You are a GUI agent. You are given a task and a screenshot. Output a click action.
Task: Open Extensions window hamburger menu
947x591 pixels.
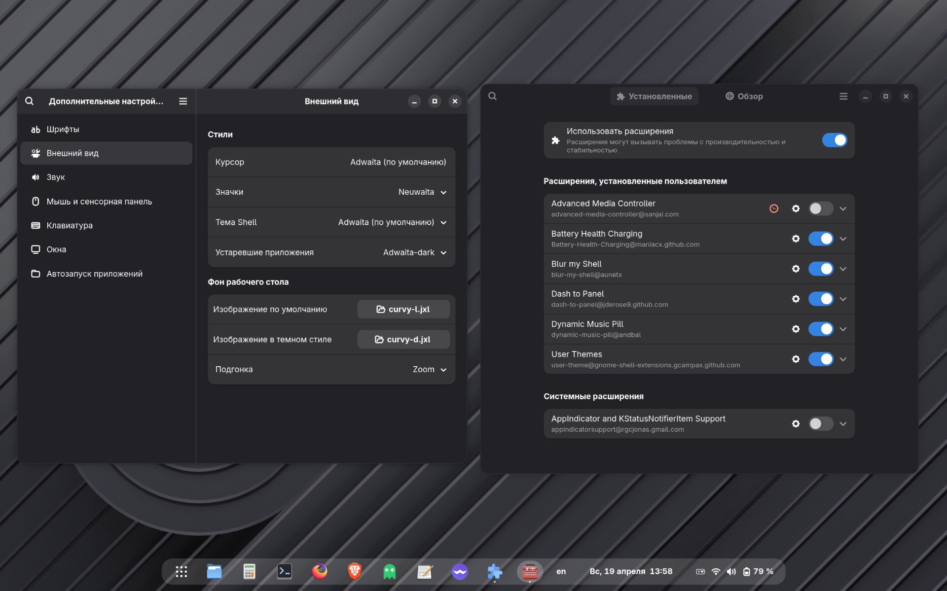pyautogui.click(x=843, y=96)
